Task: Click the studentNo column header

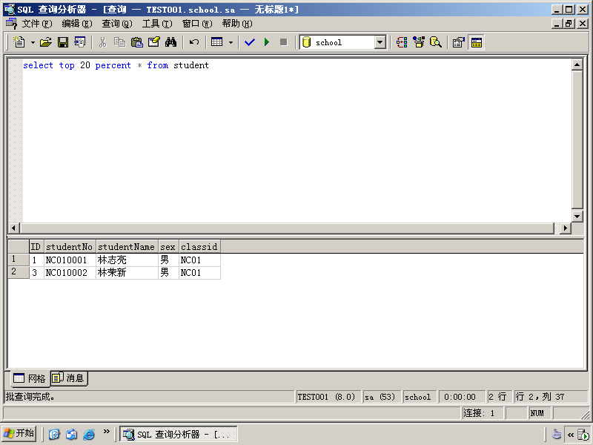Action: pos(70,247)
